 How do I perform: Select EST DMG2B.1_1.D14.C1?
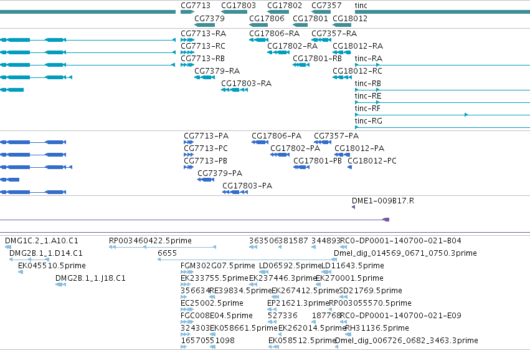coord(46,253)
